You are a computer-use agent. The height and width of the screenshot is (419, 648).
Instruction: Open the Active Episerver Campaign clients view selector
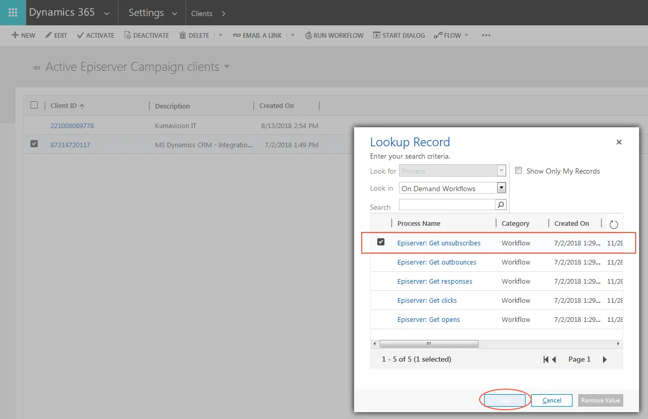pyautogui.click(x=226, y=67)
